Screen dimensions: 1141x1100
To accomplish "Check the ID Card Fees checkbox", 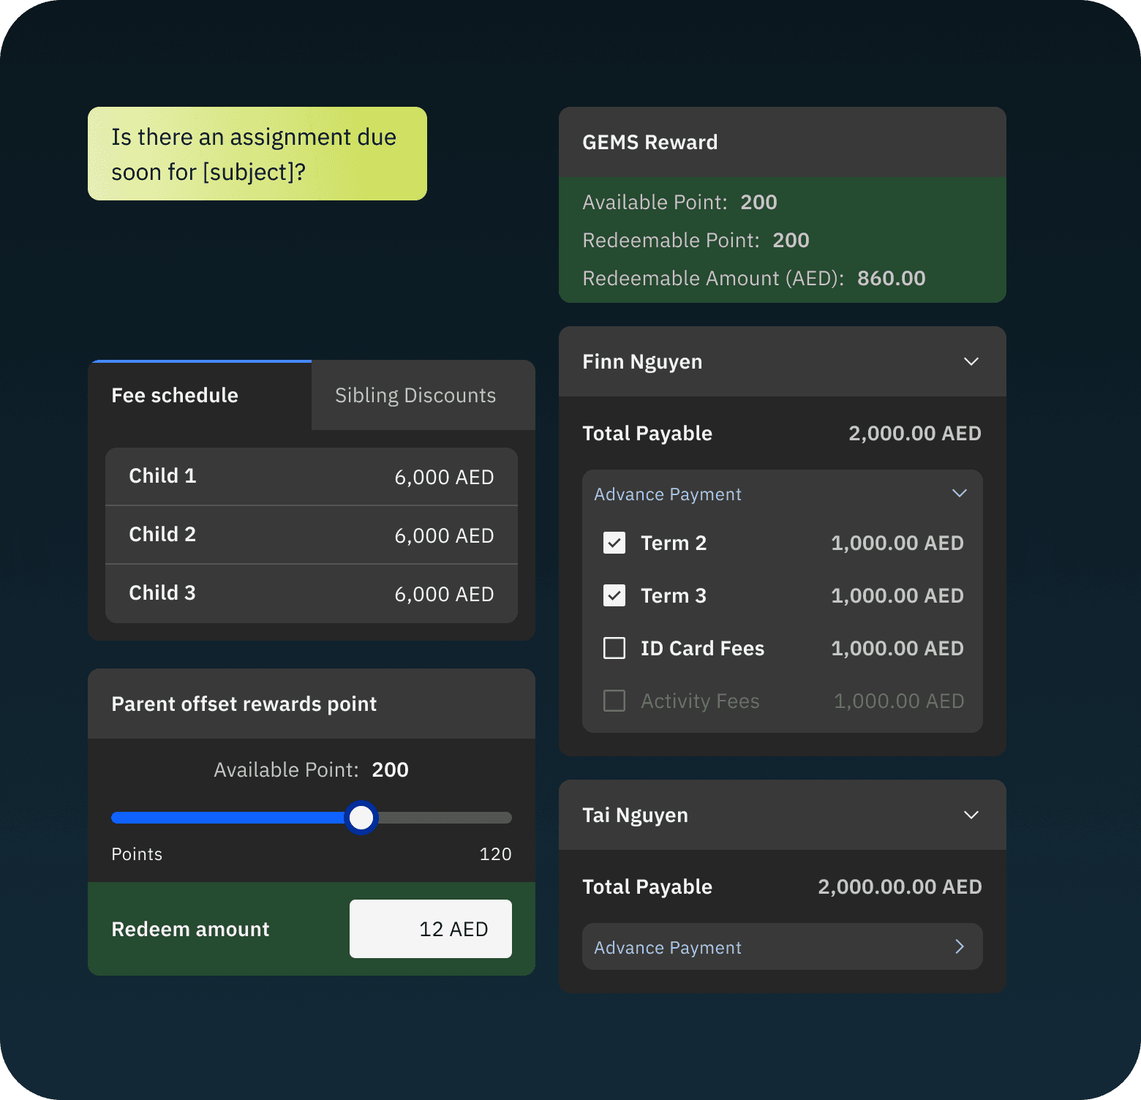I will (614, 648).
